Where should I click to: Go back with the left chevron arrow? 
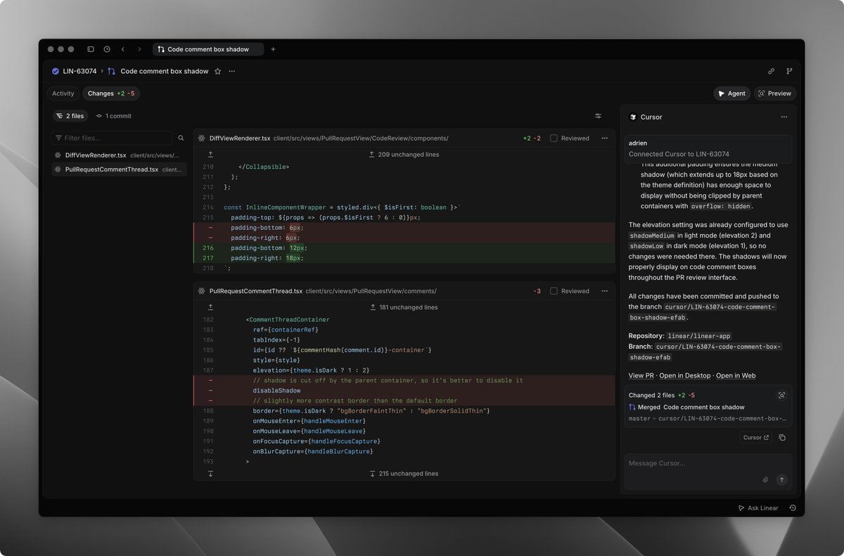pyautogui.click(x=123, y=49)
